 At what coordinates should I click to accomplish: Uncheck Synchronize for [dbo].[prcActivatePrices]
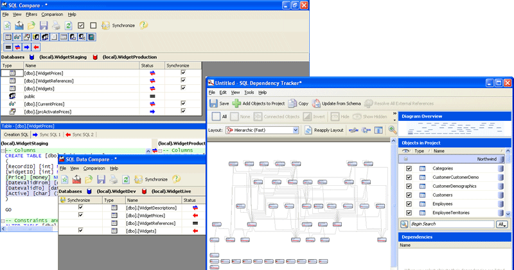tap(183, 111)
